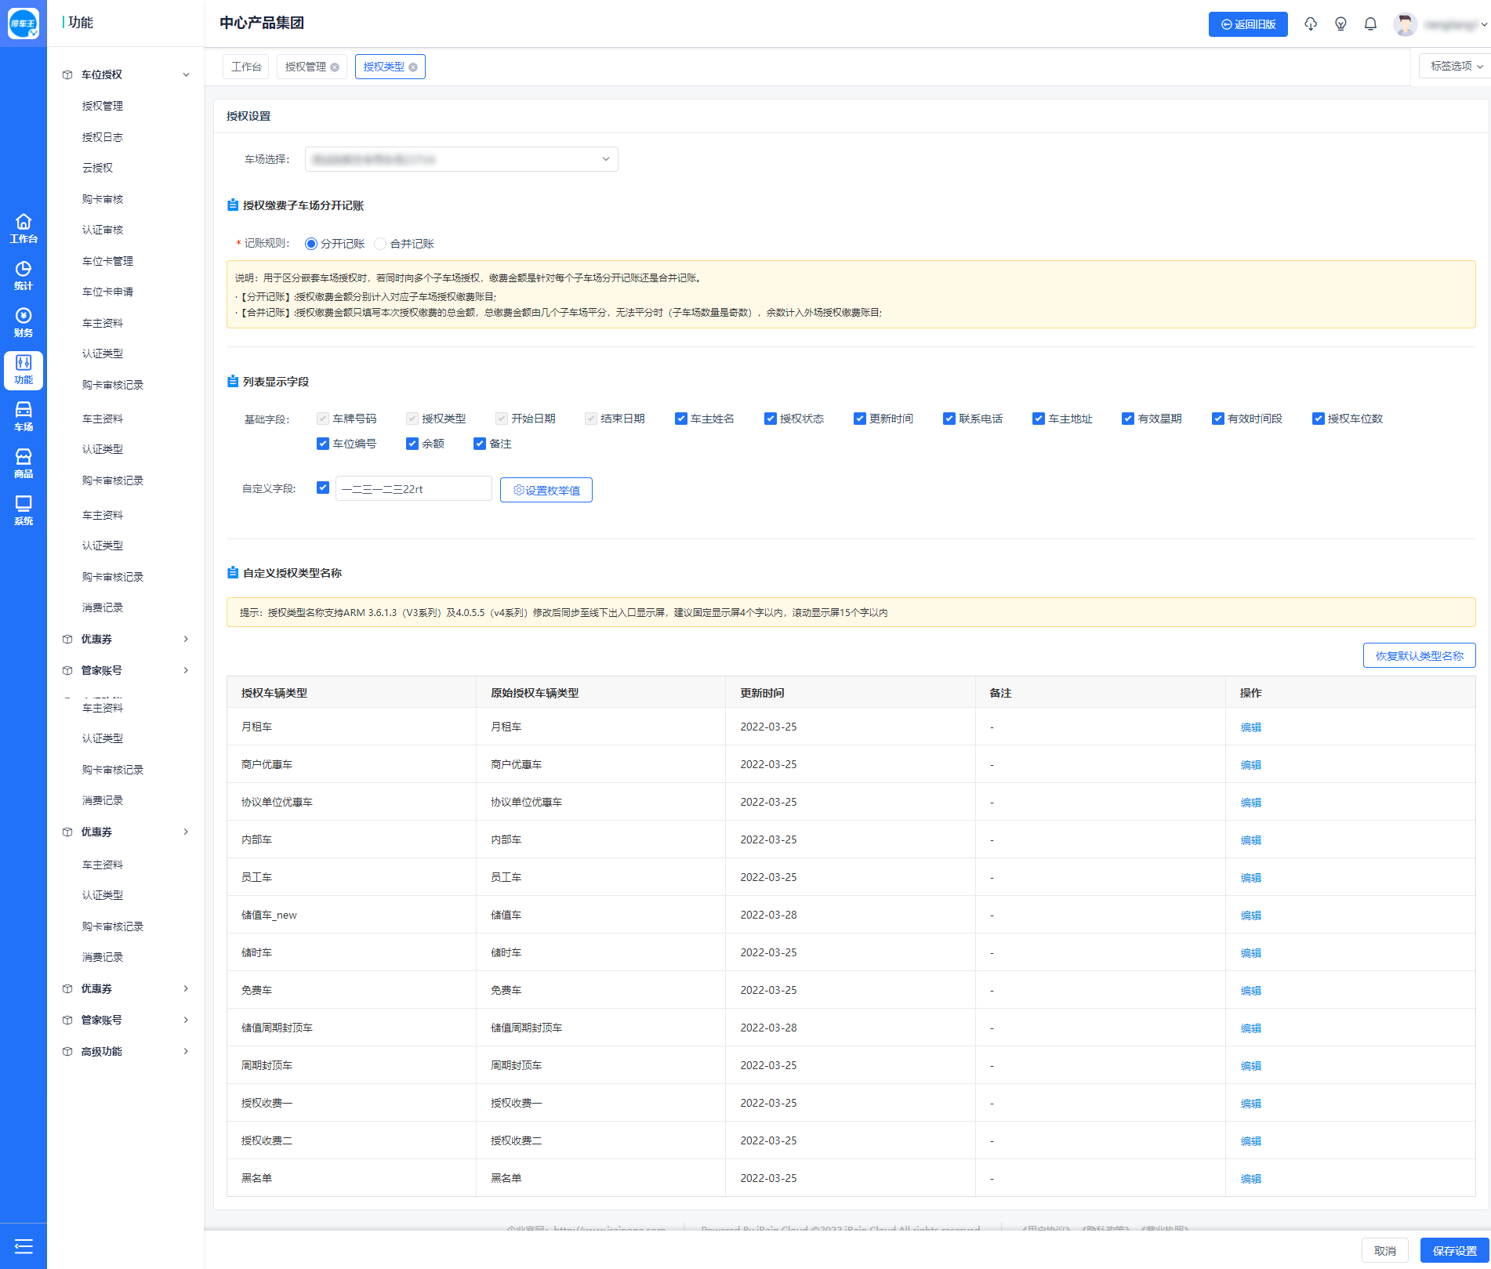Image resolution: width=1491 pixels, height=1269 pixels.
Task: Uncheck the 车主姓名 field checkbox
Action: click(681, 419)
